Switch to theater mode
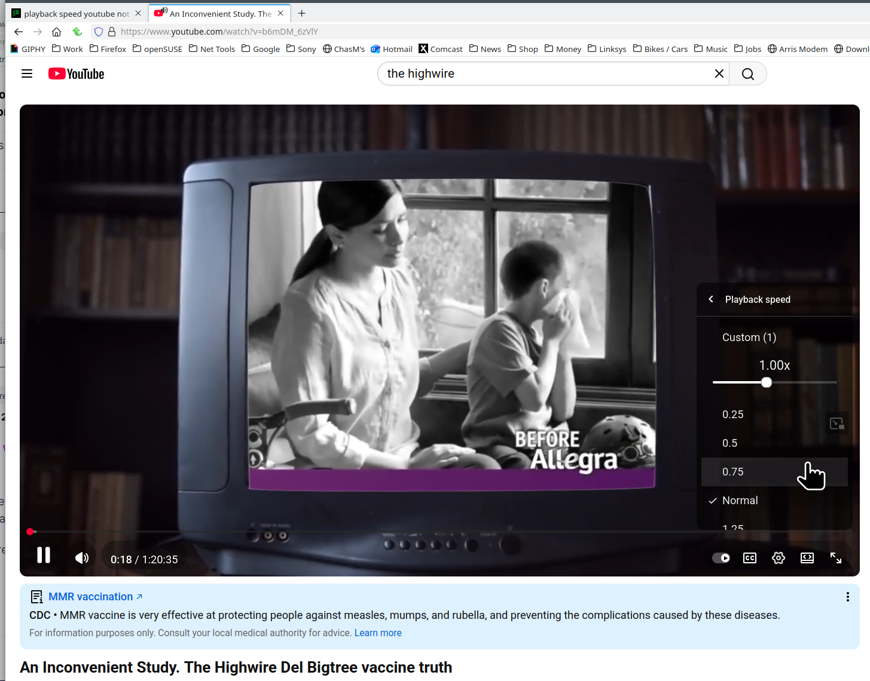This screenshot has height=681, width=870. click(x=807, y=558)
